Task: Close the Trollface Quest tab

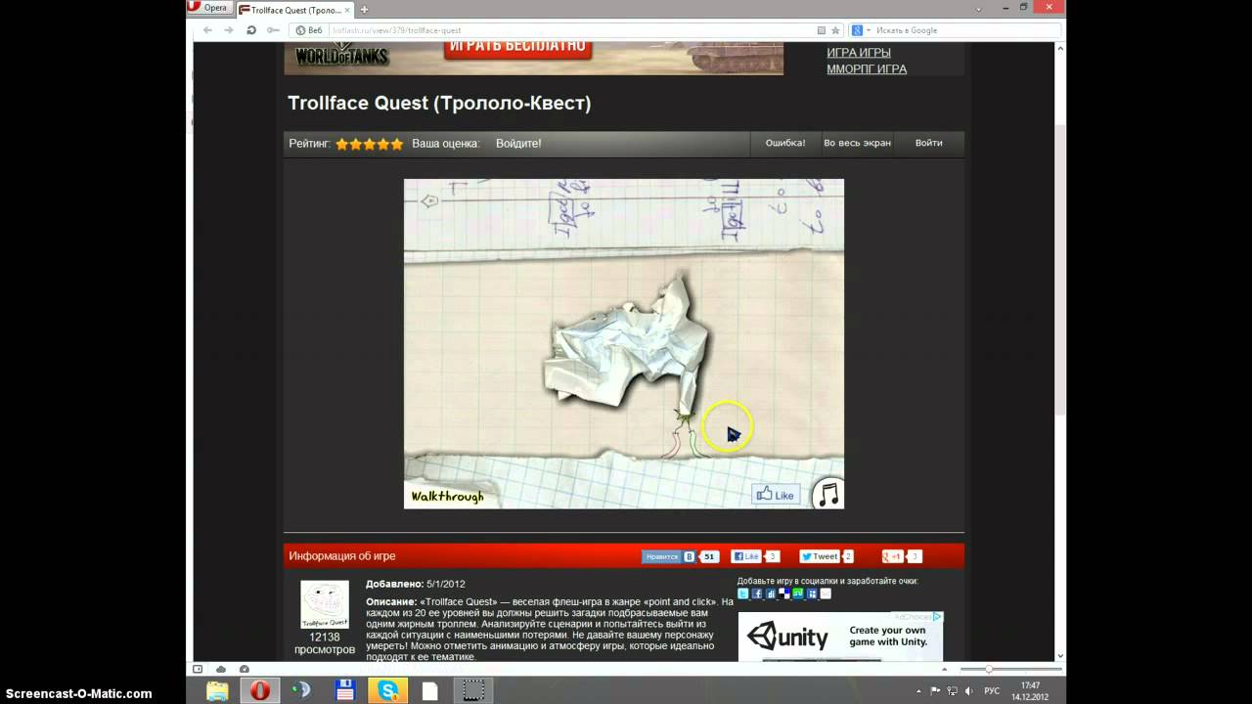Action: click(x=347, y=9)
